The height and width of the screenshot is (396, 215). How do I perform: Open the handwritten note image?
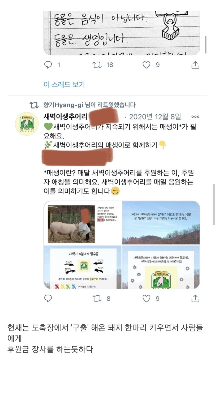tap(122, 33)
